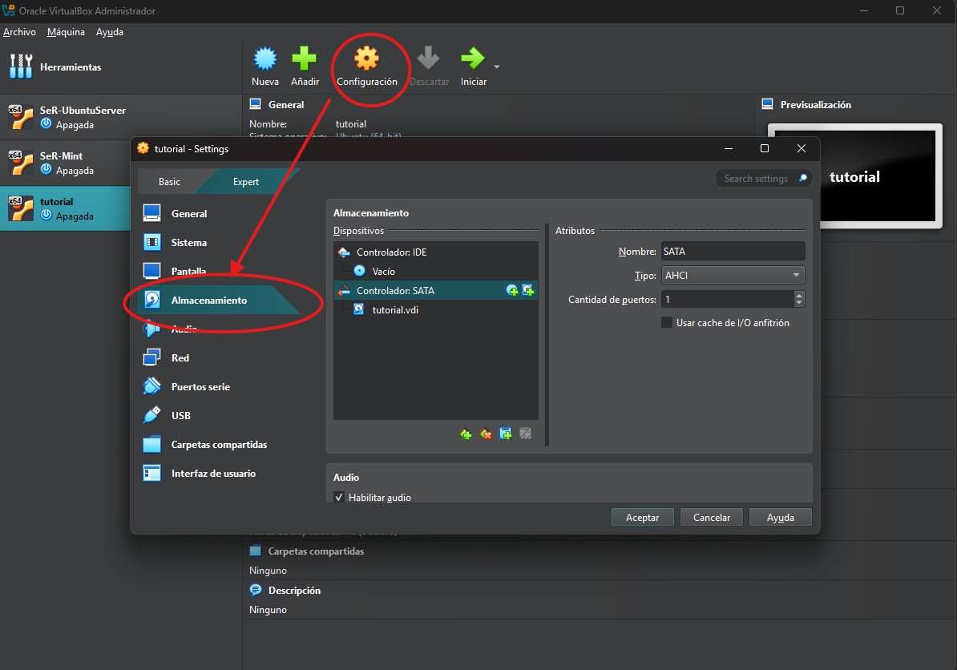957x670 pixels.
Task: Open the General settings category
Action: point(188,213)
